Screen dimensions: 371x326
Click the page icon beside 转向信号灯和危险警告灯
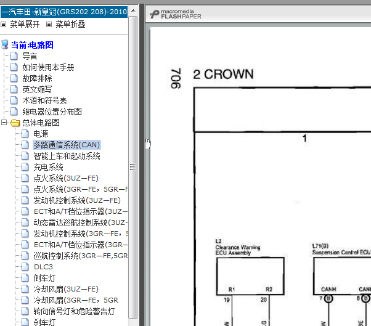(25, 311)
